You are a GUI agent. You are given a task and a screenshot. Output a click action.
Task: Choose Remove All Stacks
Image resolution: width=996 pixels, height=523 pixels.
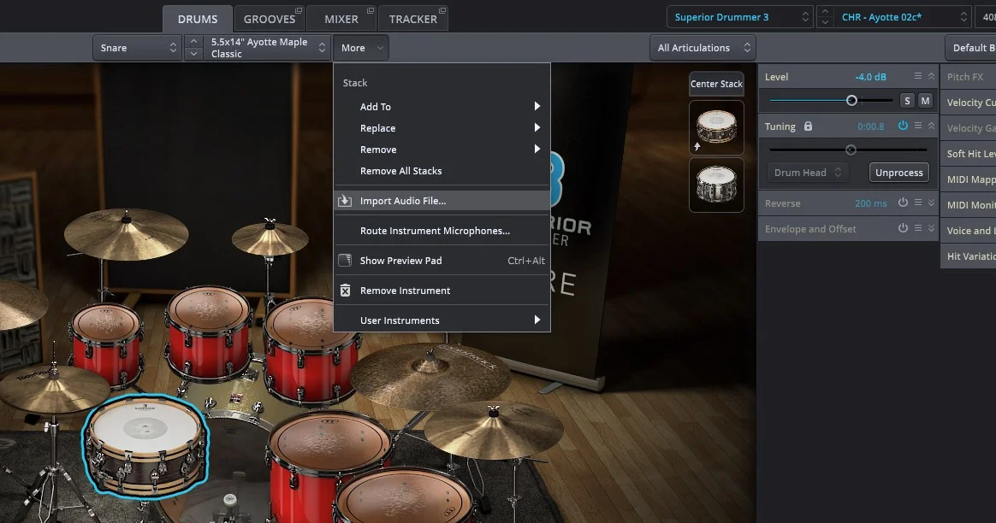tap(442, 171)
